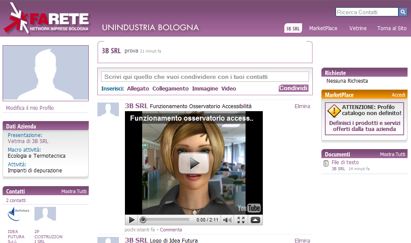Click the 2 contatti count text
This screenshot has height=243, width=411.
(x=16, y=200)
